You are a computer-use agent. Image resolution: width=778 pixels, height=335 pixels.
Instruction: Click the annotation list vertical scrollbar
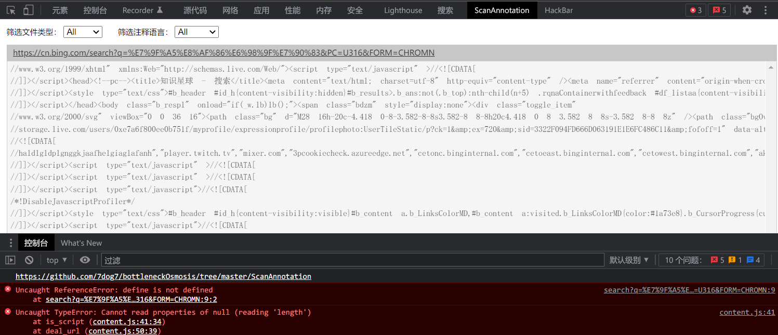click(771, 148)
